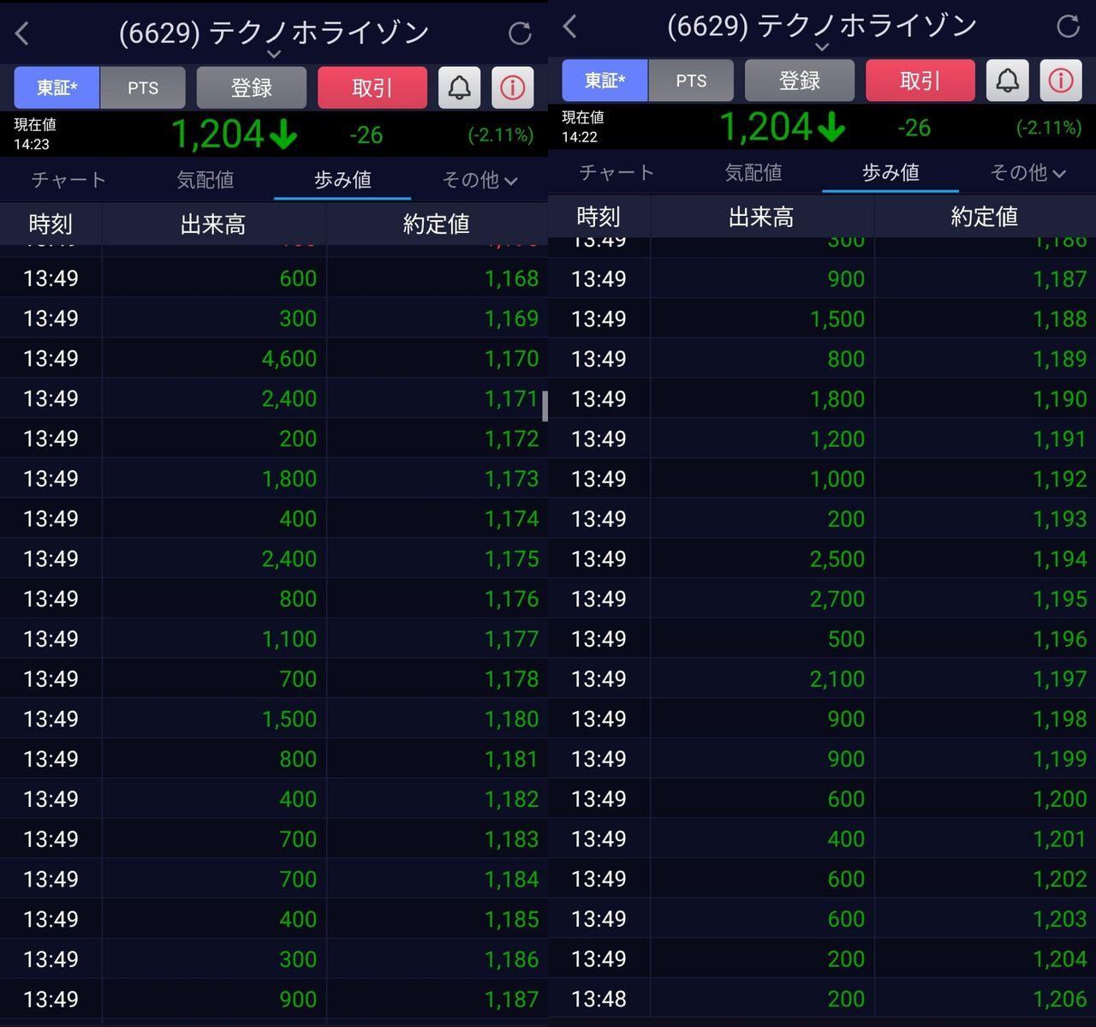Select the 1,178 price cell

(x=437, y=679)
